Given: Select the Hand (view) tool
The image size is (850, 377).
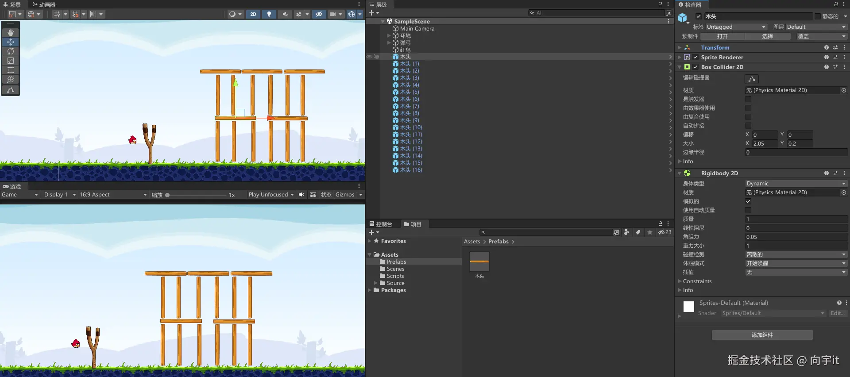Looking at the screenshot, I should tap(11, 33).
